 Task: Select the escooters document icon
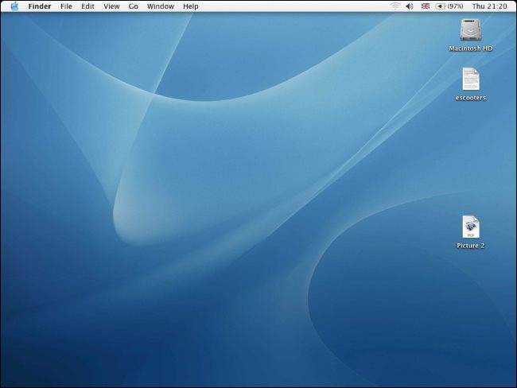pos(471,80)
